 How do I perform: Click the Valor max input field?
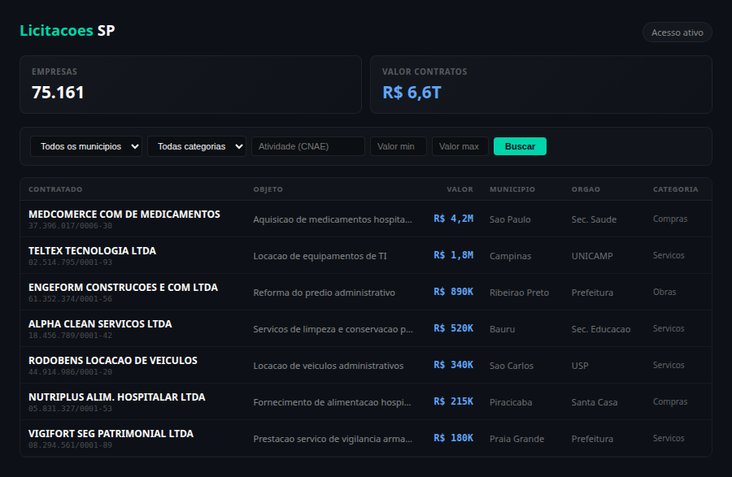(x=460, y=146)
